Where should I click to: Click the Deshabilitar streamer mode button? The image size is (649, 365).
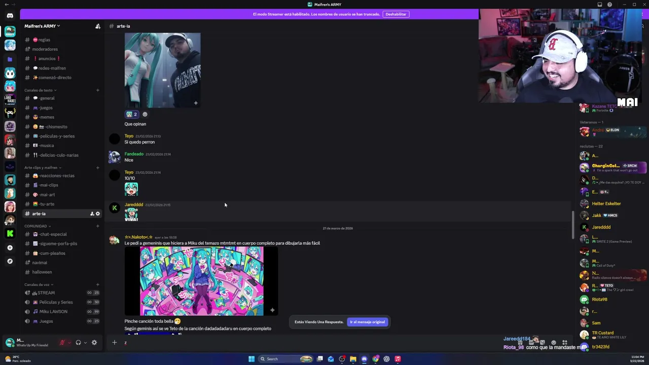(396, 14)
